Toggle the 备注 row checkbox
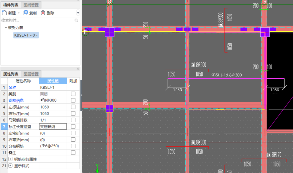The height and width of the screenshot is (173, 293). coord(73,153)
